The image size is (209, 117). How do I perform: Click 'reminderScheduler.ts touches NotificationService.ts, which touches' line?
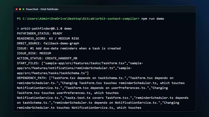tap(79, 108)
